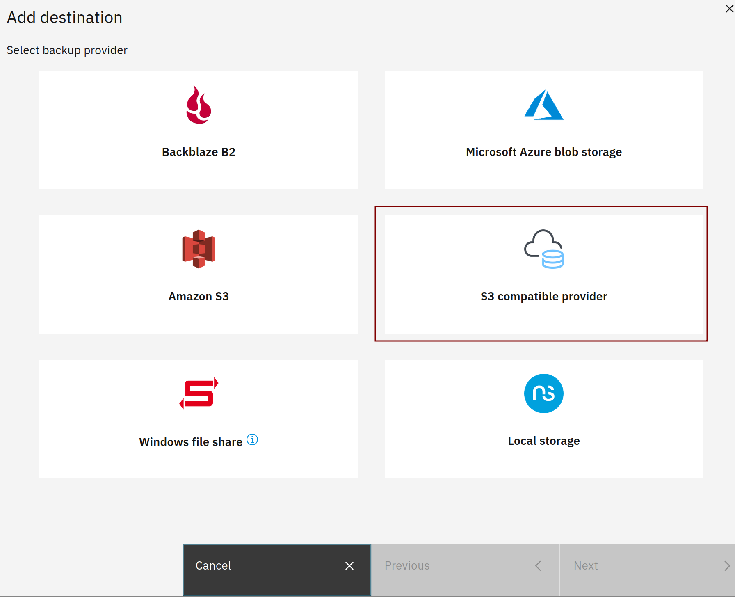Close the Add destination dialog
The height and width of the screenshot is (597, 735).
click(729, 9)
